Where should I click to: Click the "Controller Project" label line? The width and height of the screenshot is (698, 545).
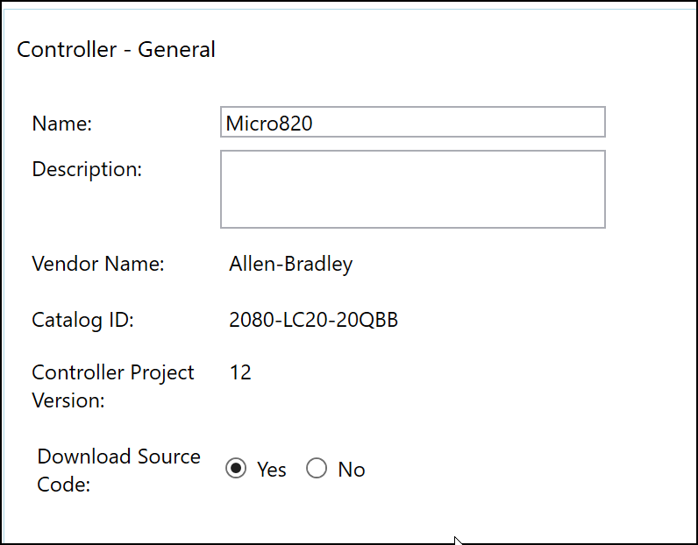pyautogui.click(x=113, y=372)
